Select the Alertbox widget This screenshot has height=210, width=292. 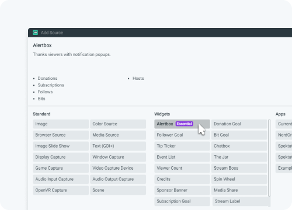(182, 124)
